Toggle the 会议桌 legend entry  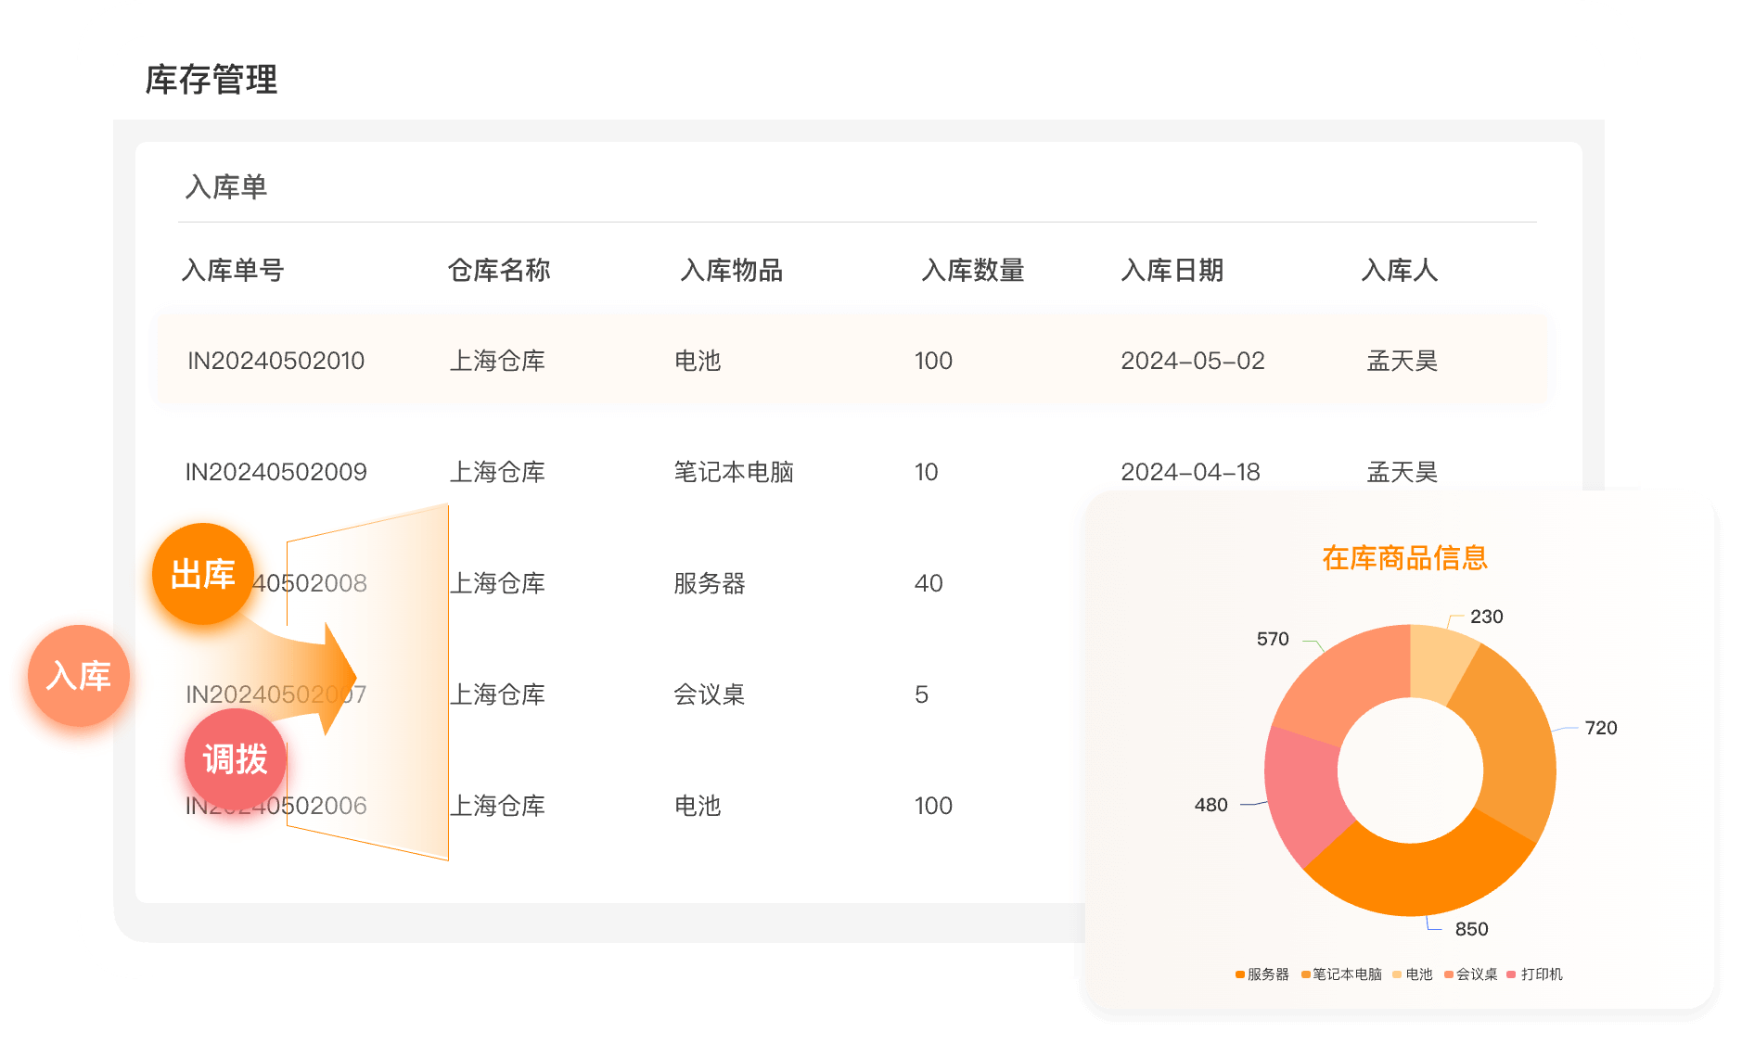point(1471,974)
